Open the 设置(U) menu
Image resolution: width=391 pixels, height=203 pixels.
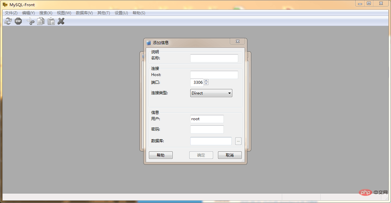click(x=121, y=13)
